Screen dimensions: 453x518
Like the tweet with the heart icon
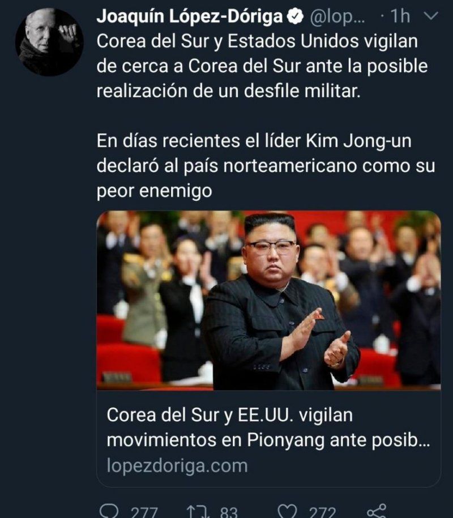click(x=287, y=511)
